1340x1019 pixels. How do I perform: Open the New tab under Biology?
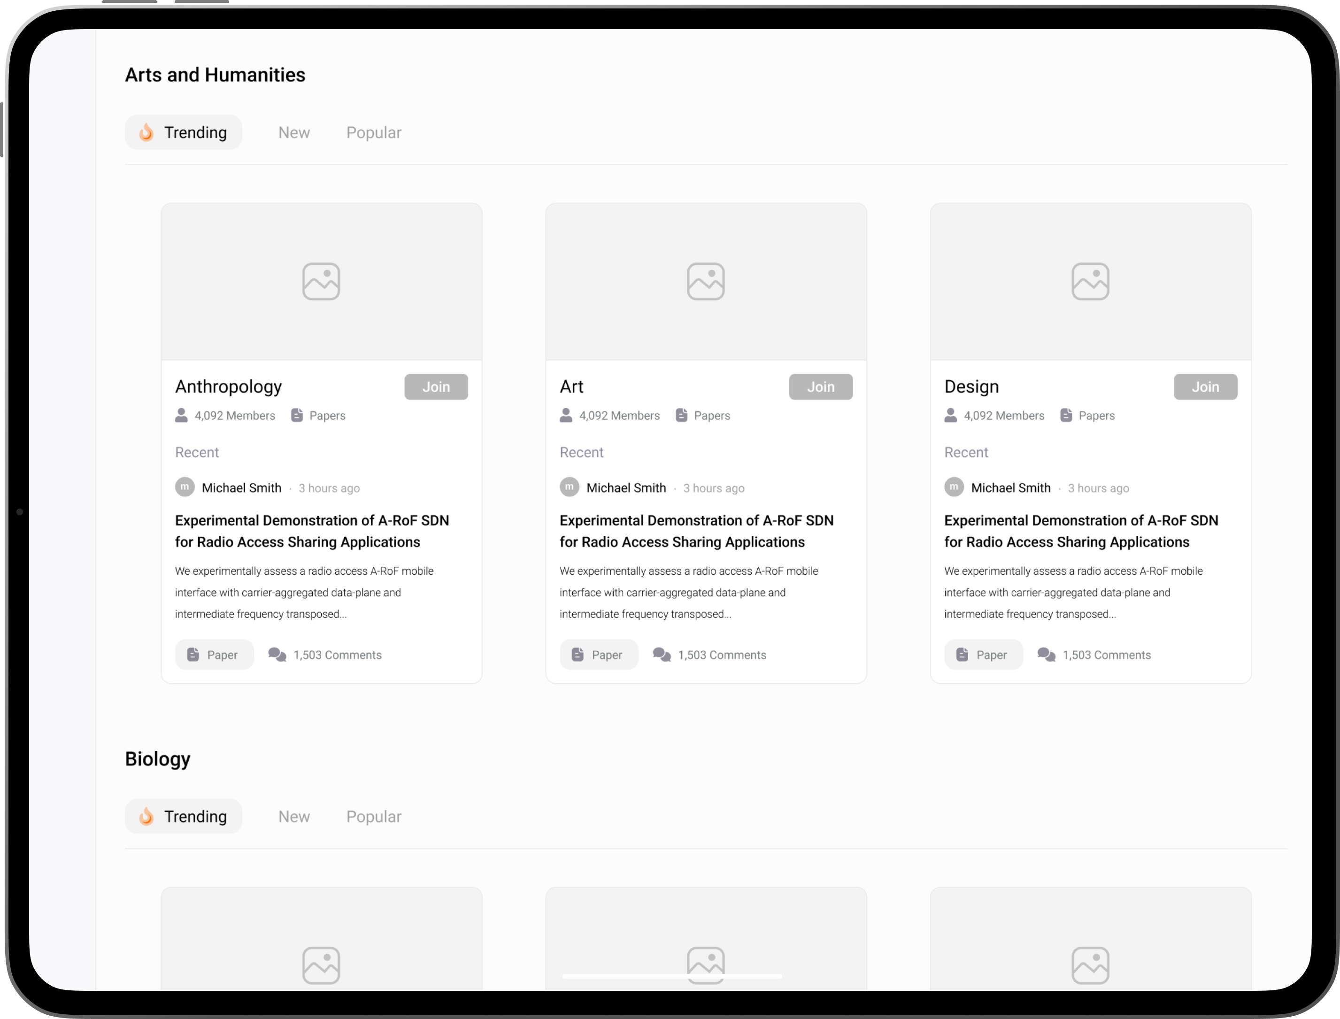click(294, 817)
